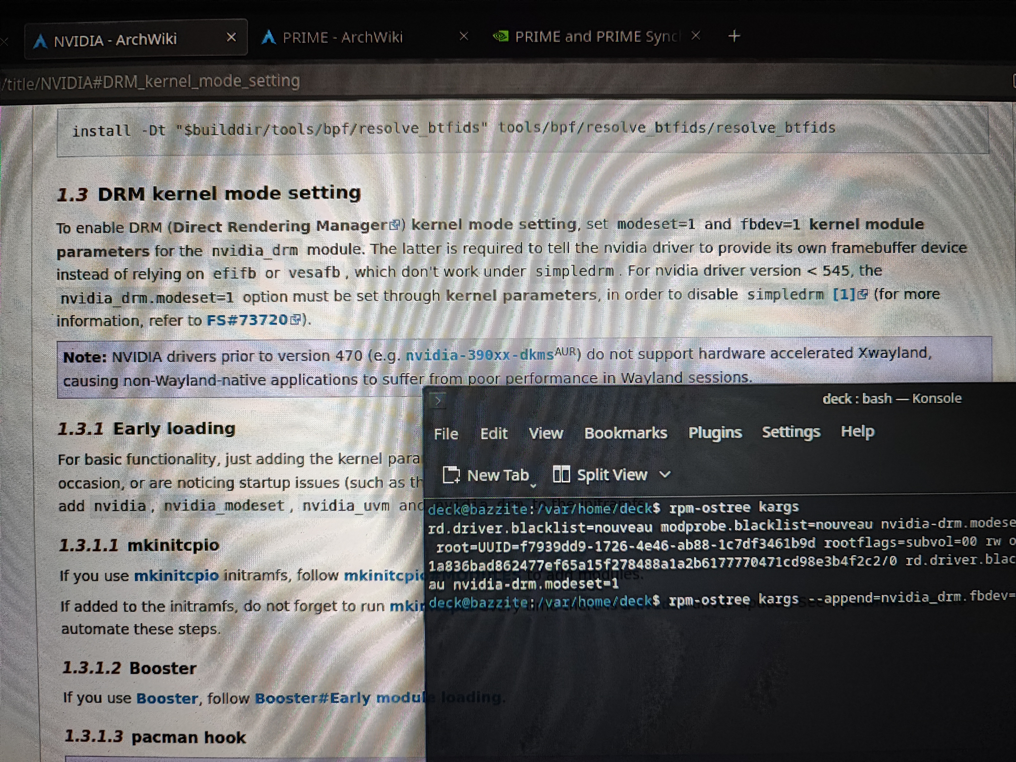Open the Bookmarks menu in Konsole
This screenshot has height=762, width=1016.
click(625, 433)
